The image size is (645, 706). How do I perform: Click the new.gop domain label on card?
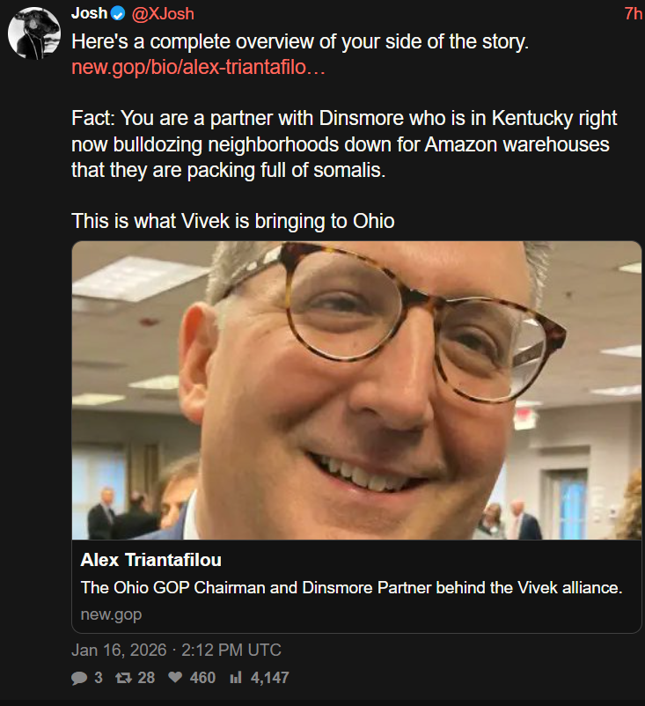(111, 614)
